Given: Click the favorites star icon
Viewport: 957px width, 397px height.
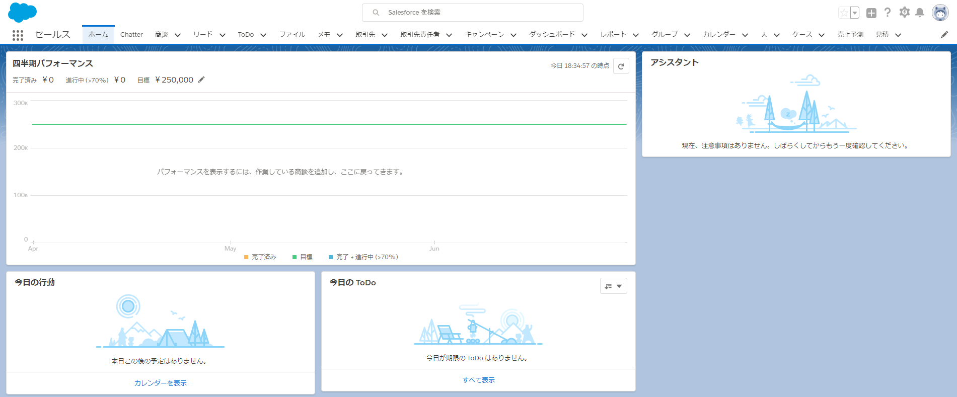Looking at the screenshot, I should pos(844,13).
